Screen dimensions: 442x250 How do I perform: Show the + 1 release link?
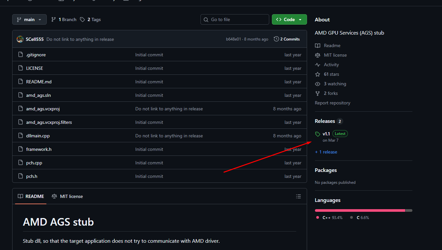click(x=326, y=152)
